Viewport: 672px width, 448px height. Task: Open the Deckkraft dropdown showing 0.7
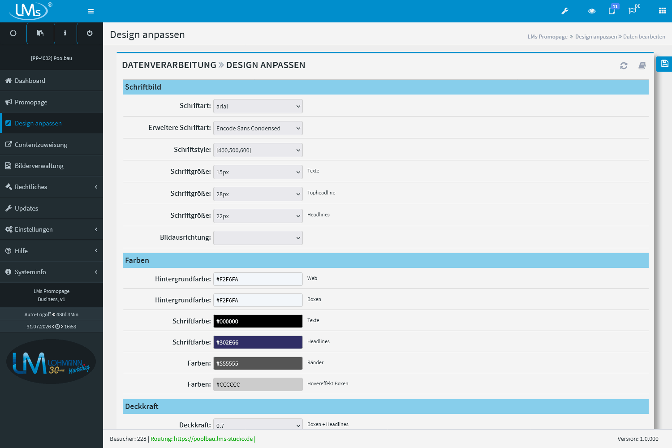click(258, 425)
